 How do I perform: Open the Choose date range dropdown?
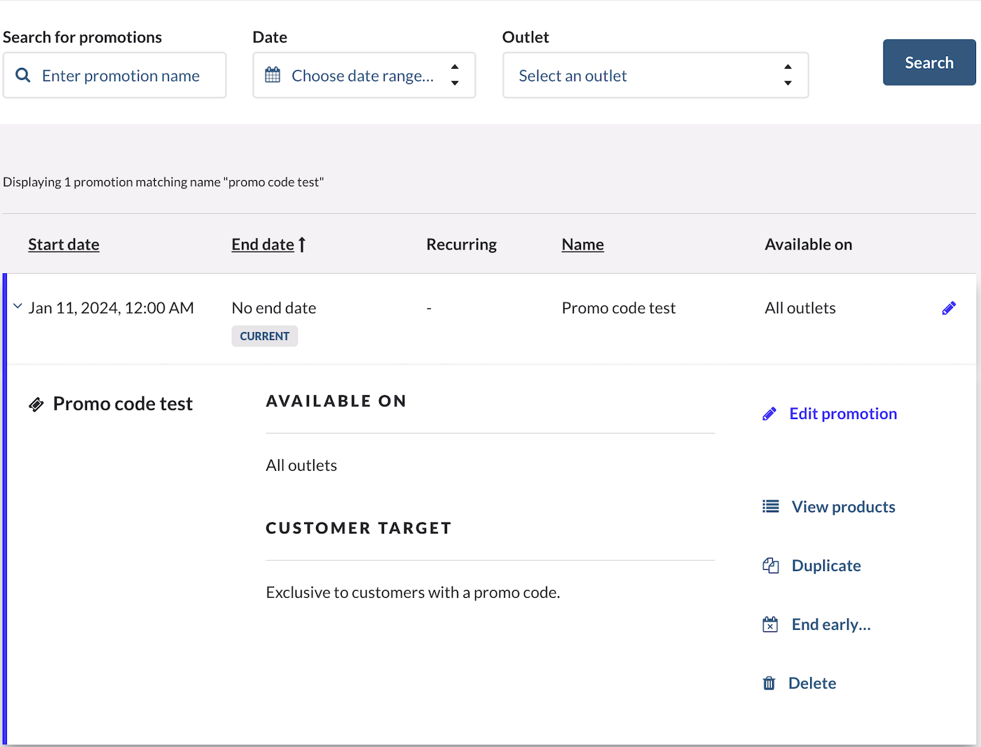pos(364,75)
